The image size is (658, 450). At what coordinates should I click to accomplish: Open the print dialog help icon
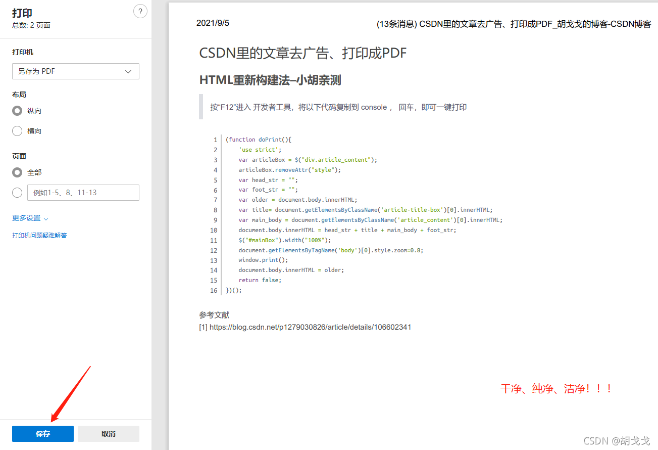pos(140,12)
